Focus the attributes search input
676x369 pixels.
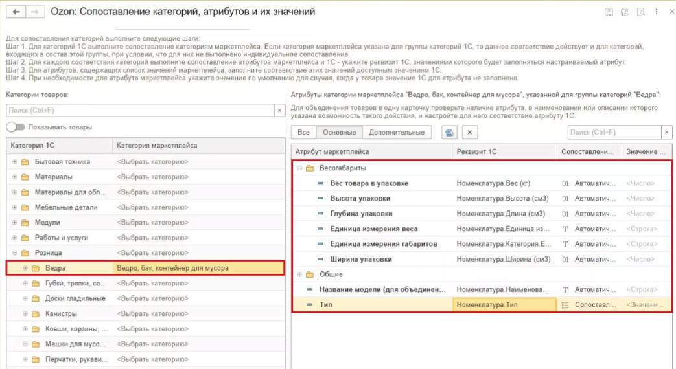tap(614, 133)
